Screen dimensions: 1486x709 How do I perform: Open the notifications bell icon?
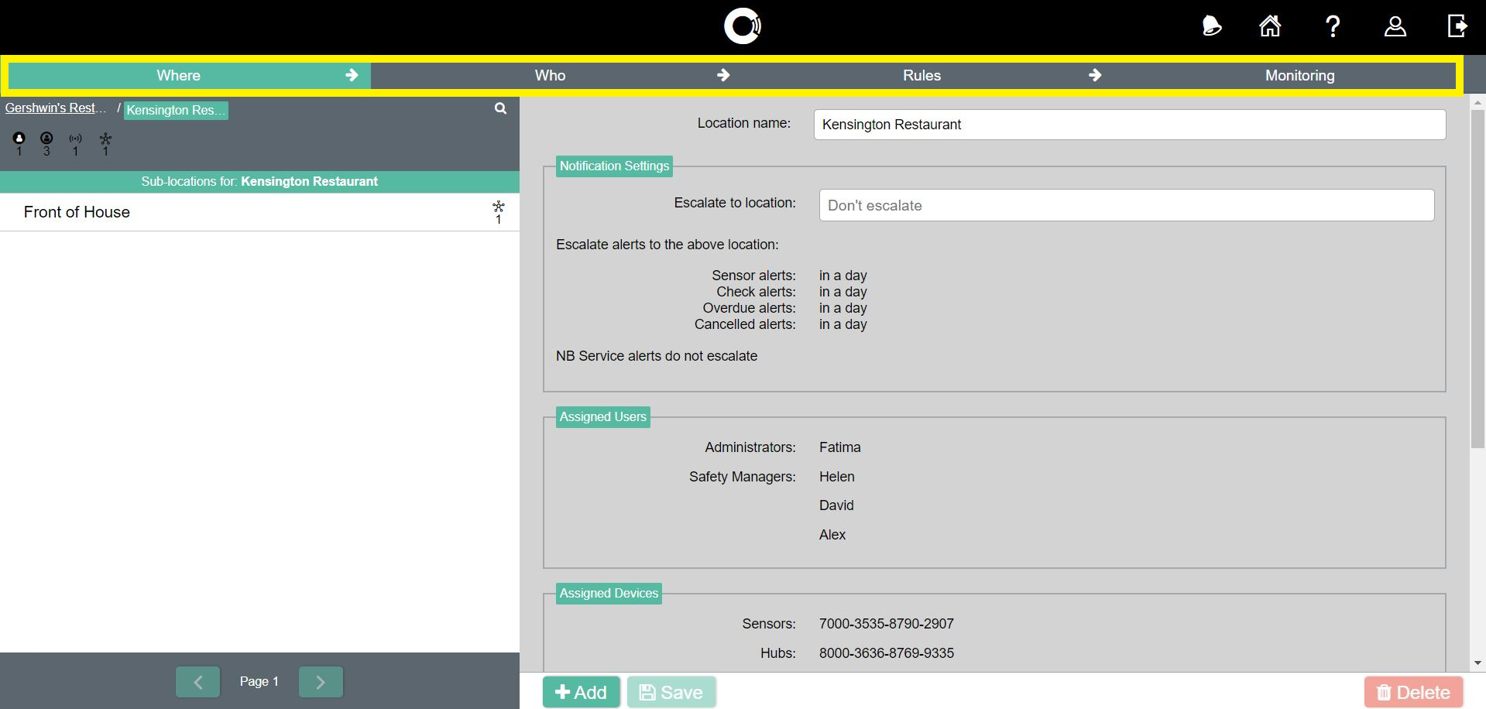pos(1211,26)
